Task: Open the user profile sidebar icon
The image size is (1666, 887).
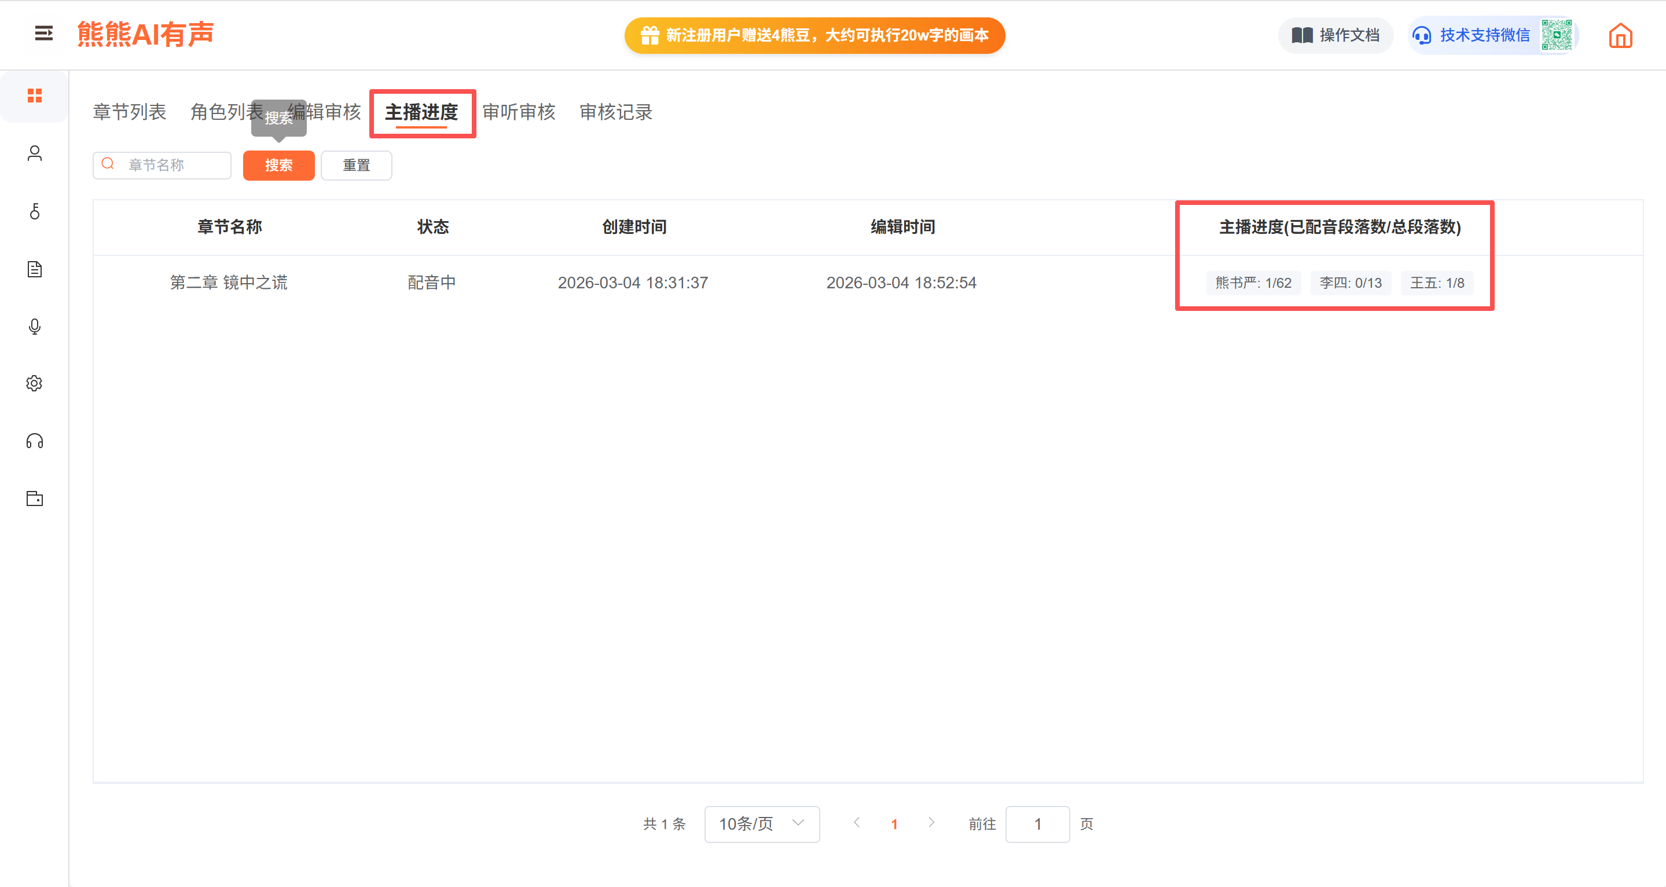Action: (34, 153)
